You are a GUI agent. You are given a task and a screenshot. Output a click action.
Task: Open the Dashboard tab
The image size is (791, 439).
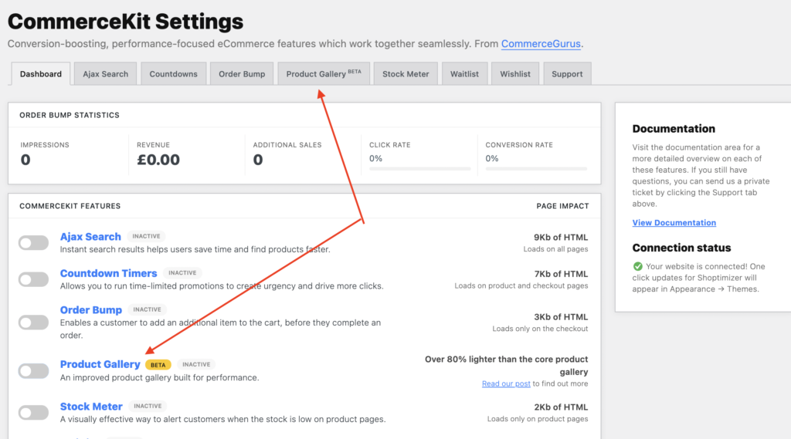tap(41, 73)
